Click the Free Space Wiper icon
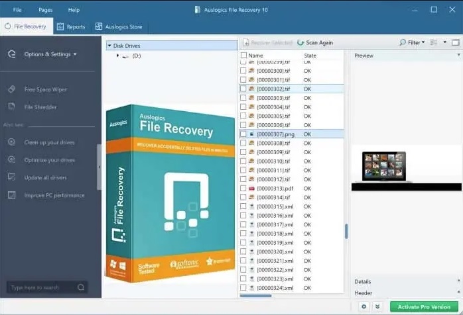This screenshot has width=463, height=315. pyautogui.click(x=11, y=89)
